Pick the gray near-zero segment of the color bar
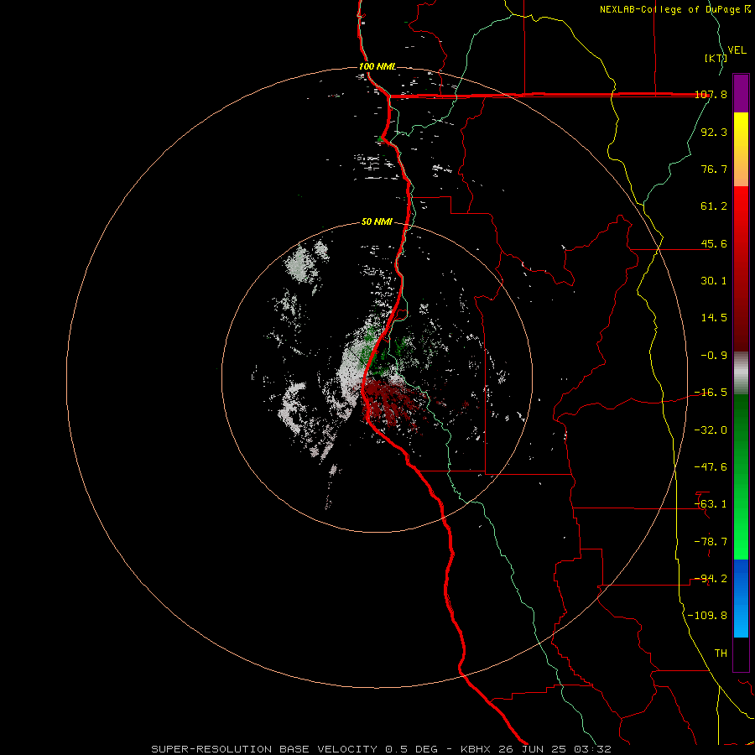Viewport: 755px width, 755px height. (741, 372)
